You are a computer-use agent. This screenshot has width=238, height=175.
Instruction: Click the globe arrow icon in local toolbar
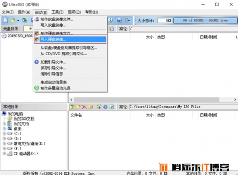point(99,107)
